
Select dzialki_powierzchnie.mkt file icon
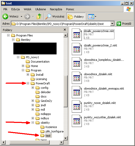pyautogui.click(x=77, y=35)
